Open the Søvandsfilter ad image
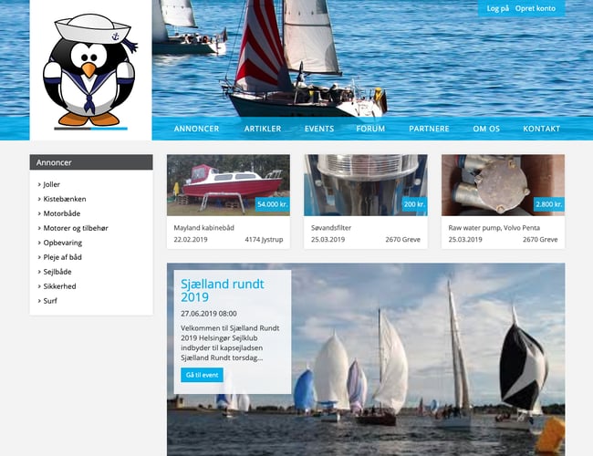This screenshot has width=593, height=456. coord(366,185)
